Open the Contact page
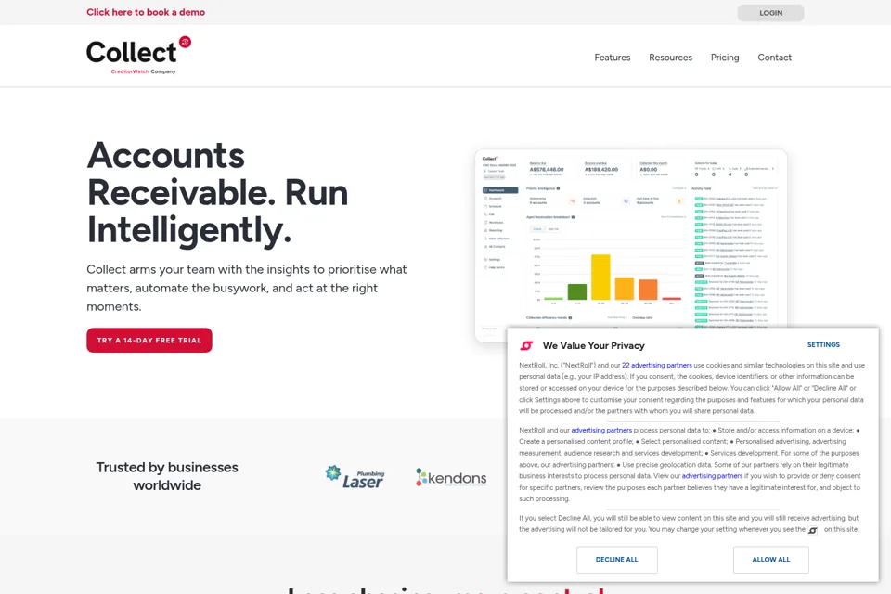Screen dimensions: 891x594 tap(774, 58)
